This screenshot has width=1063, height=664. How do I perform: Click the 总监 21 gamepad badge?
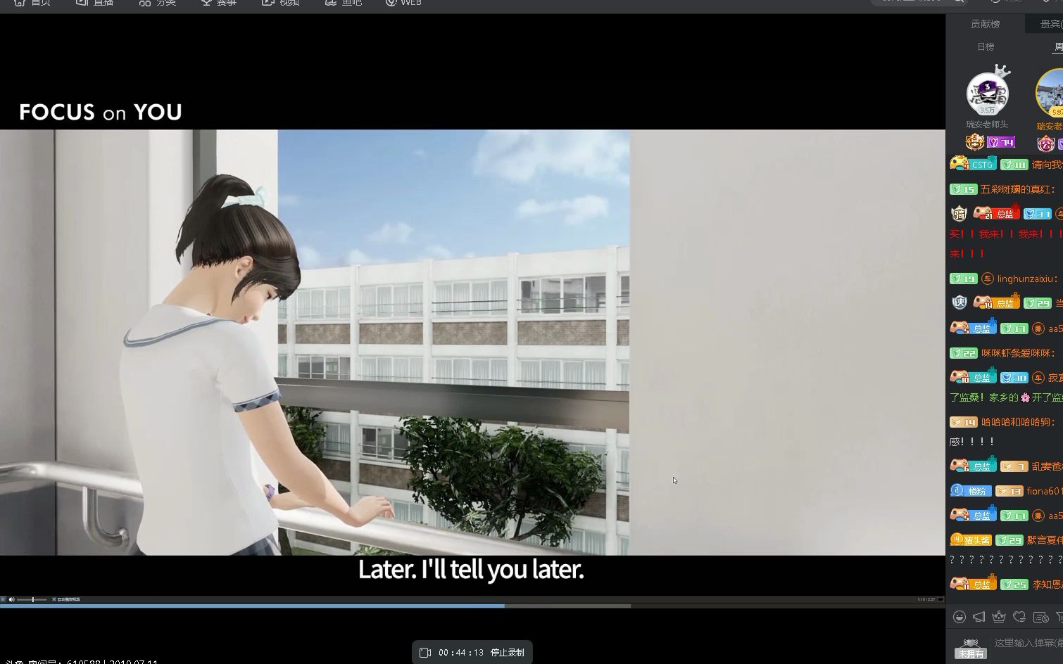pyautogui.click(x=996, y=213)
